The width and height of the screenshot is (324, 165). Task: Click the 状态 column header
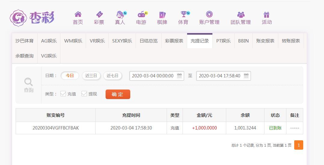(275, 115)
